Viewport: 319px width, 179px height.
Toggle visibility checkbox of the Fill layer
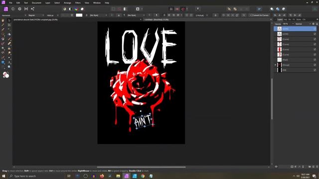[315, 70]
